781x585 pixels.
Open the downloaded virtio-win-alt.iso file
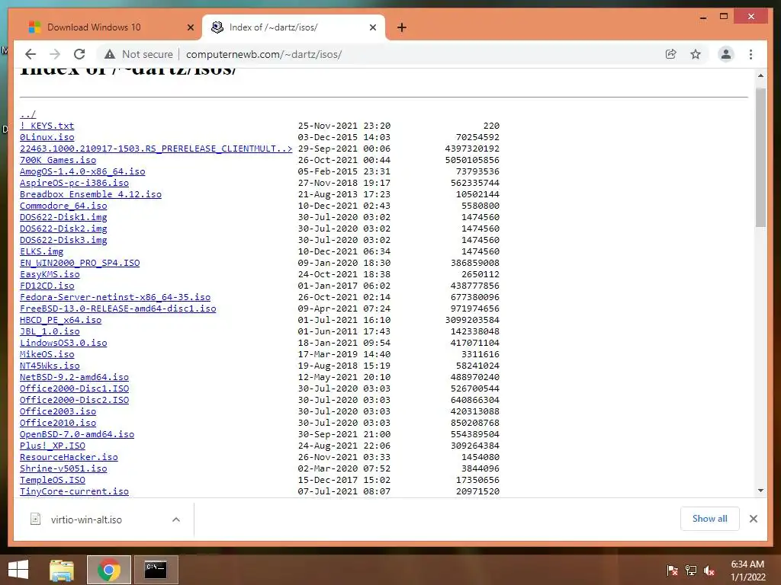click(86, 519)
